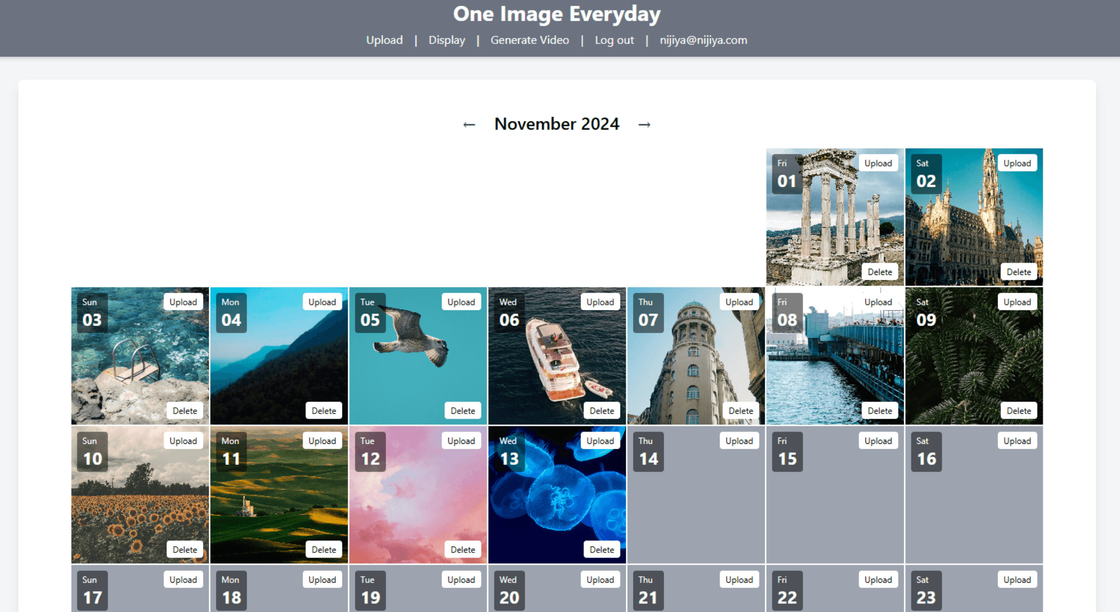Click the nijiya@nijiya.com account link
1120x612 pixels.
pyautogui.click(x=703, y=40)
